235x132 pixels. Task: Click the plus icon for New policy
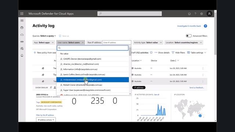[x=35, y=52]
